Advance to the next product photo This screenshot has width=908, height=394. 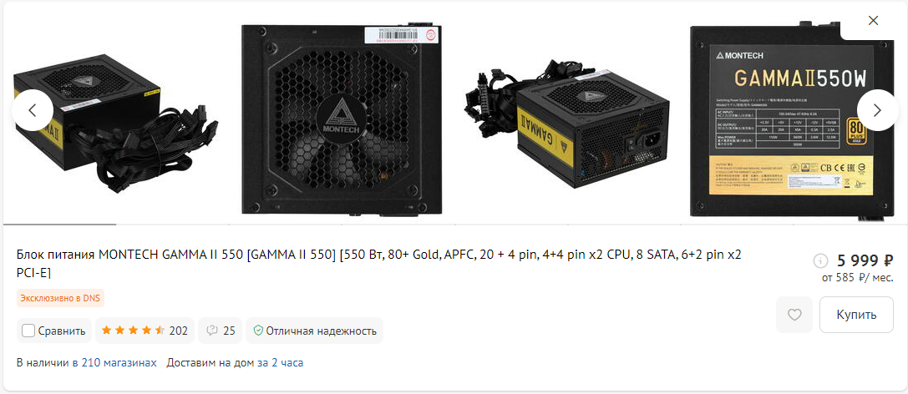[877, 110]
